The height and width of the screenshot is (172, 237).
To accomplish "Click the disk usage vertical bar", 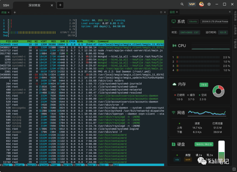I will [221, 151].
